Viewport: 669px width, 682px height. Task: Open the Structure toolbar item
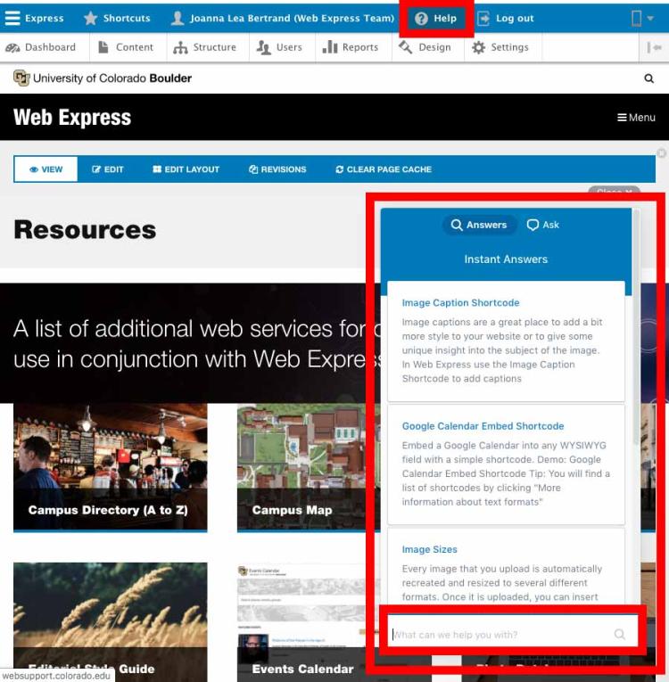tap(204, 47)
